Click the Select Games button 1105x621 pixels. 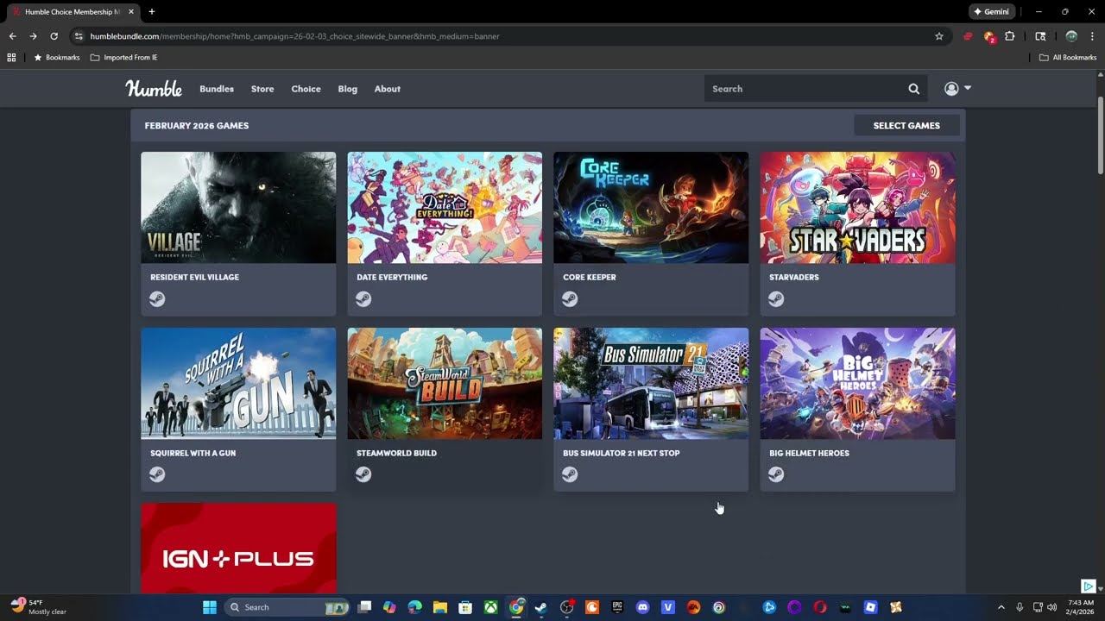906,125
